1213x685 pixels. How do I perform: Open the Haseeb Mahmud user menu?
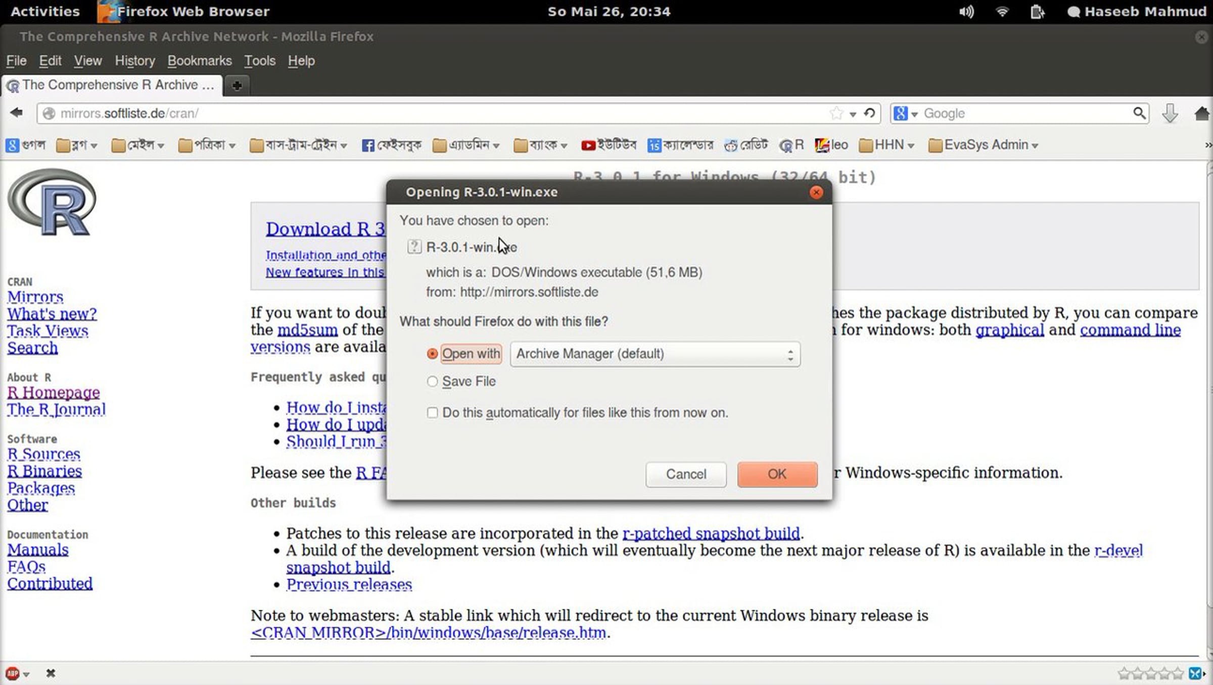point(1137,11)
